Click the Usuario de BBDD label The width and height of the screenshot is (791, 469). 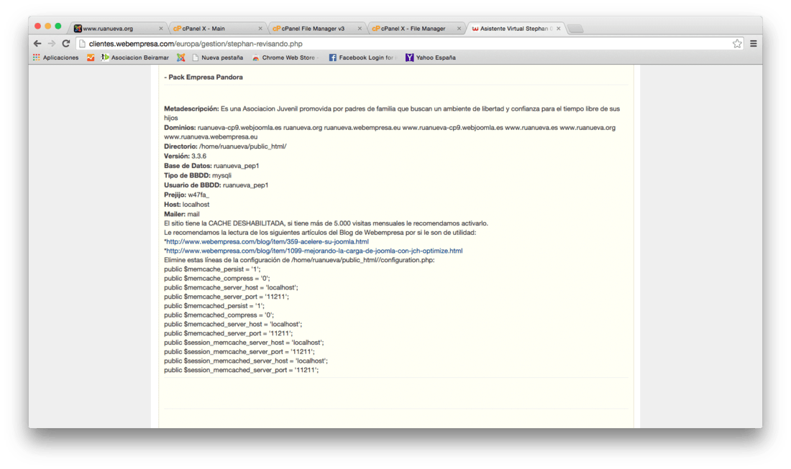pyautogui.click(x=192, y=185)
